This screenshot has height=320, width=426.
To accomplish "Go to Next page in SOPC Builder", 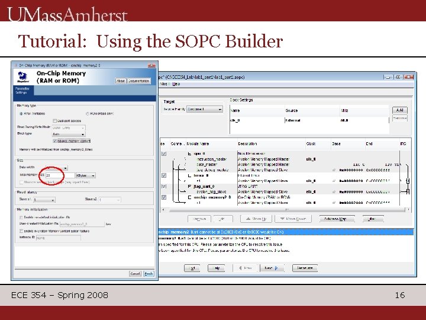I will click(x=272, y=268).
